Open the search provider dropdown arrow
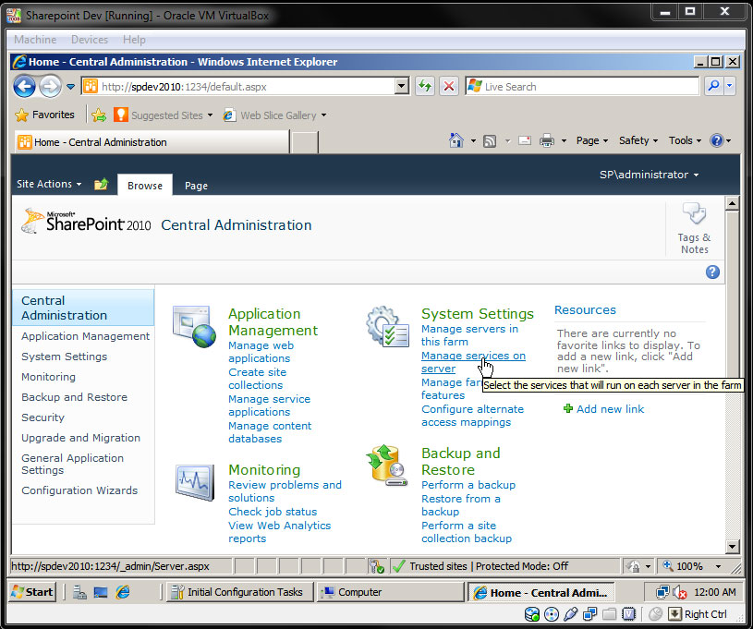Image resolution: width=753 pixels, height=629 pixels. tap(730, 87)
